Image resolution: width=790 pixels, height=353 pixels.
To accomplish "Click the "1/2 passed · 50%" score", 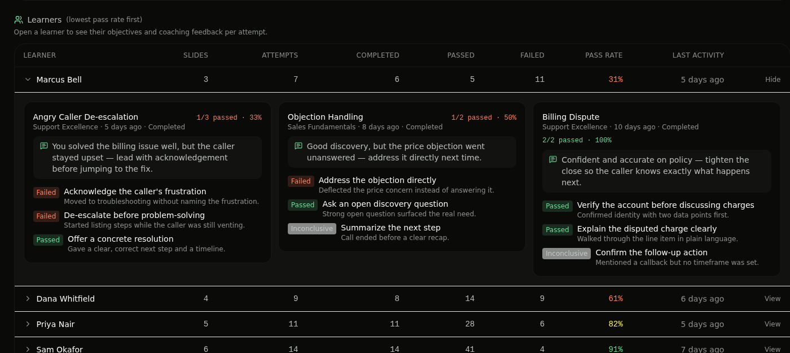I will (484, 117).
